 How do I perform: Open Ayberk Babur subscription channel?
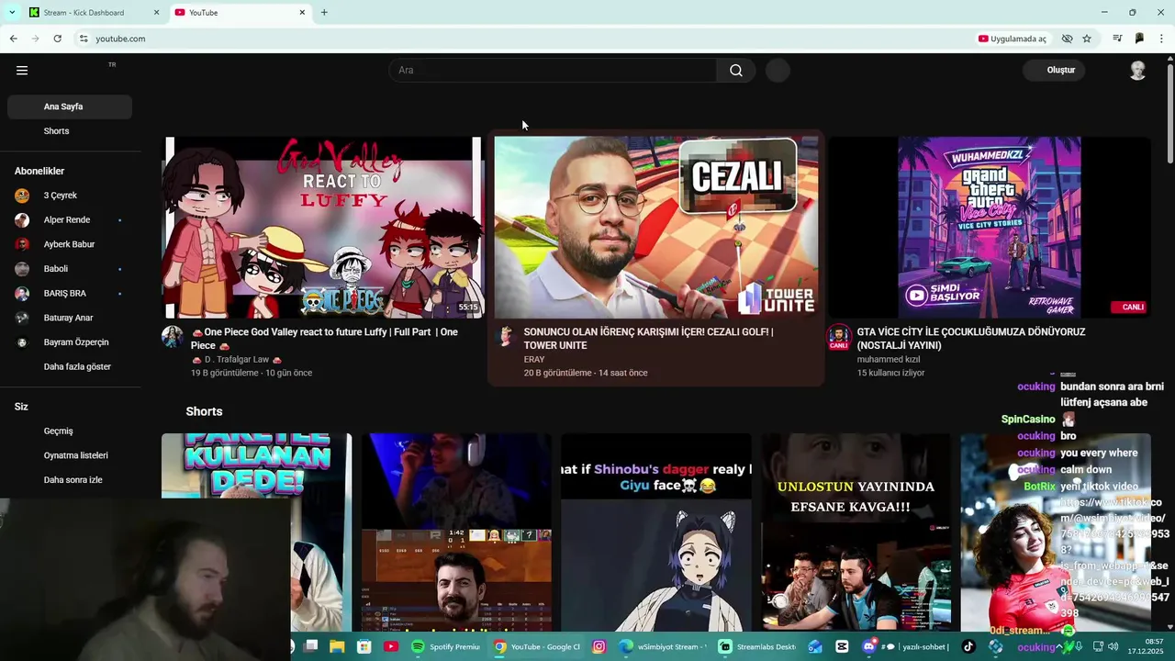tap(70, 244)
